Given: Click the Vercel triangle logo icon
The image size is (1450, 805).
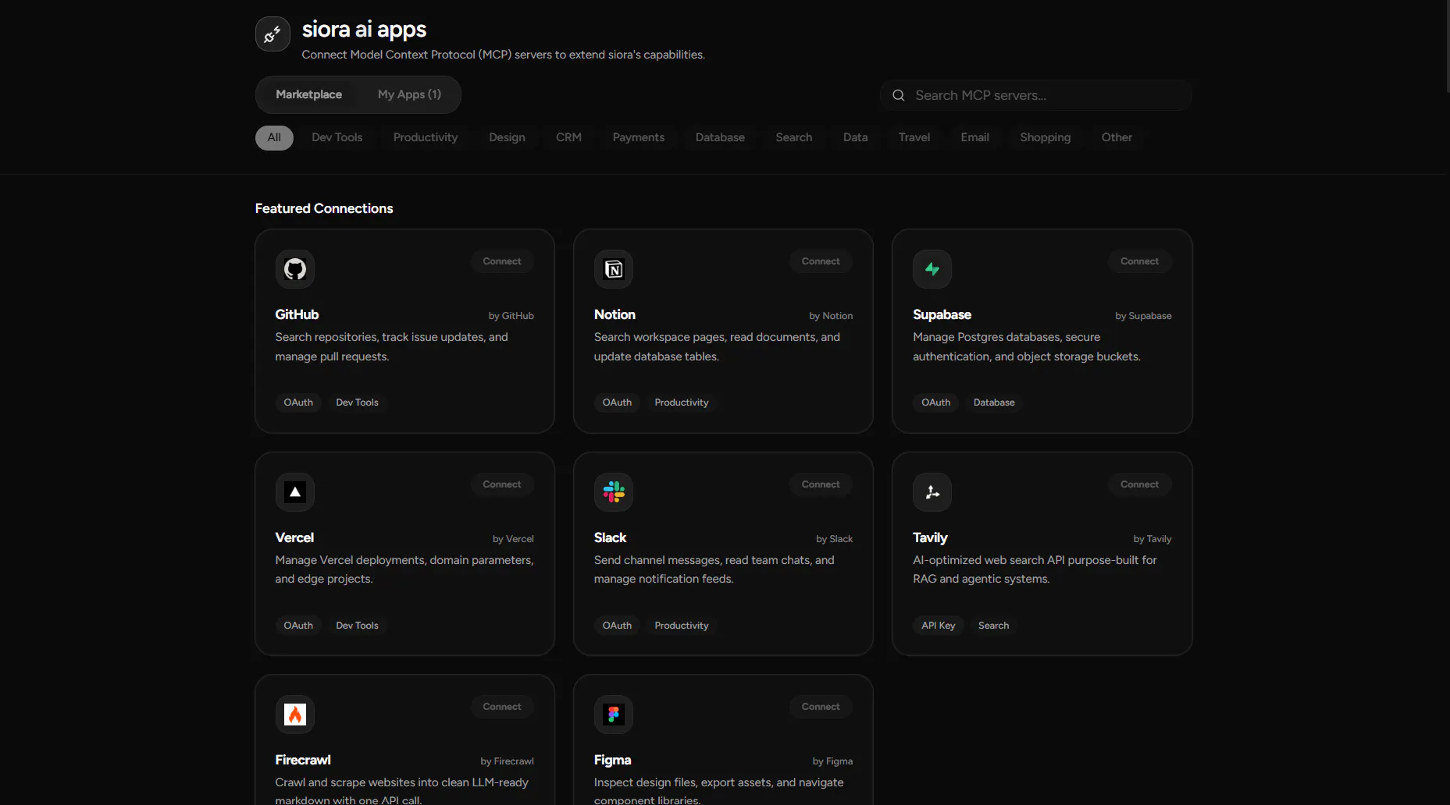Looking at the screenshot, I should pyautogui.click(x=295, y=492).
